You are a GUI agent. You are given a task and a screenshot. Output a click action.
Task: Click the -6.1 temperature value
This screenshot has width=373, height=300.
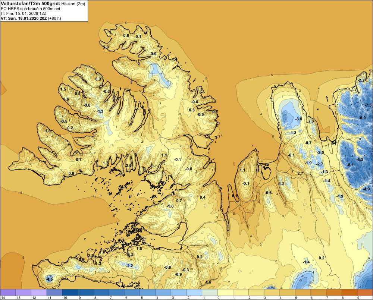(350, 165)
